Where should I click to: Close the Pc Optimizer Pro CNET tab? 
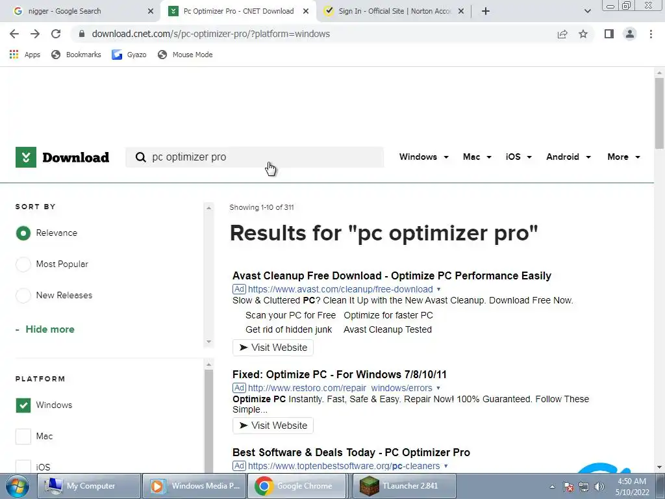click(306, 12)
